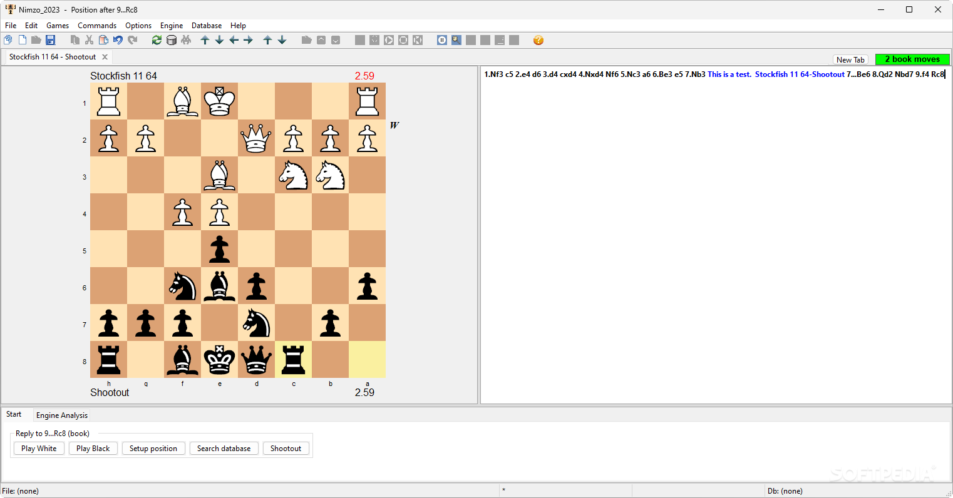Toggle the magnifier analysis icon
Image resolution: width=953 pixels, height=498 pixels.
coord(456,40)
